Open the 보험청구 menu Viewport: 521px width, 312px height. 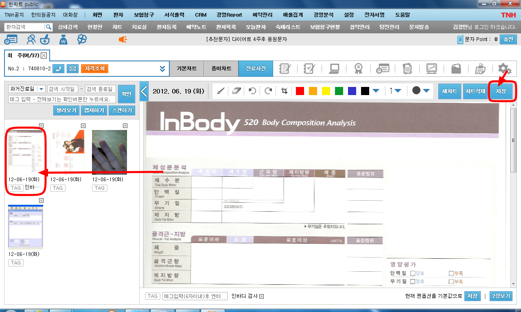144,15
